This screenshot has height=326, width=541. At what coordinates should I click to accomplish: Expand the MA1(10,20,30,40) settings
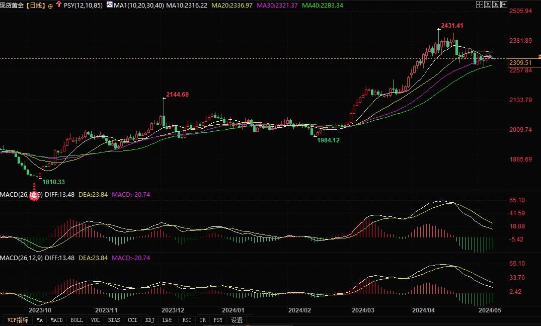click(x=139, y=5)
